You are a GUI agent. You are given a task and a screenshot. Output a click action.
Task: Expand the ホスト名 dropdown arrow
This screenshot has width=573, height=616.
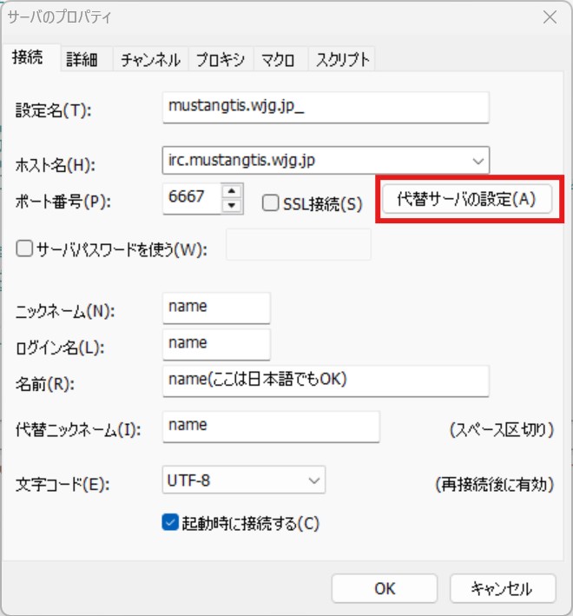477,160
